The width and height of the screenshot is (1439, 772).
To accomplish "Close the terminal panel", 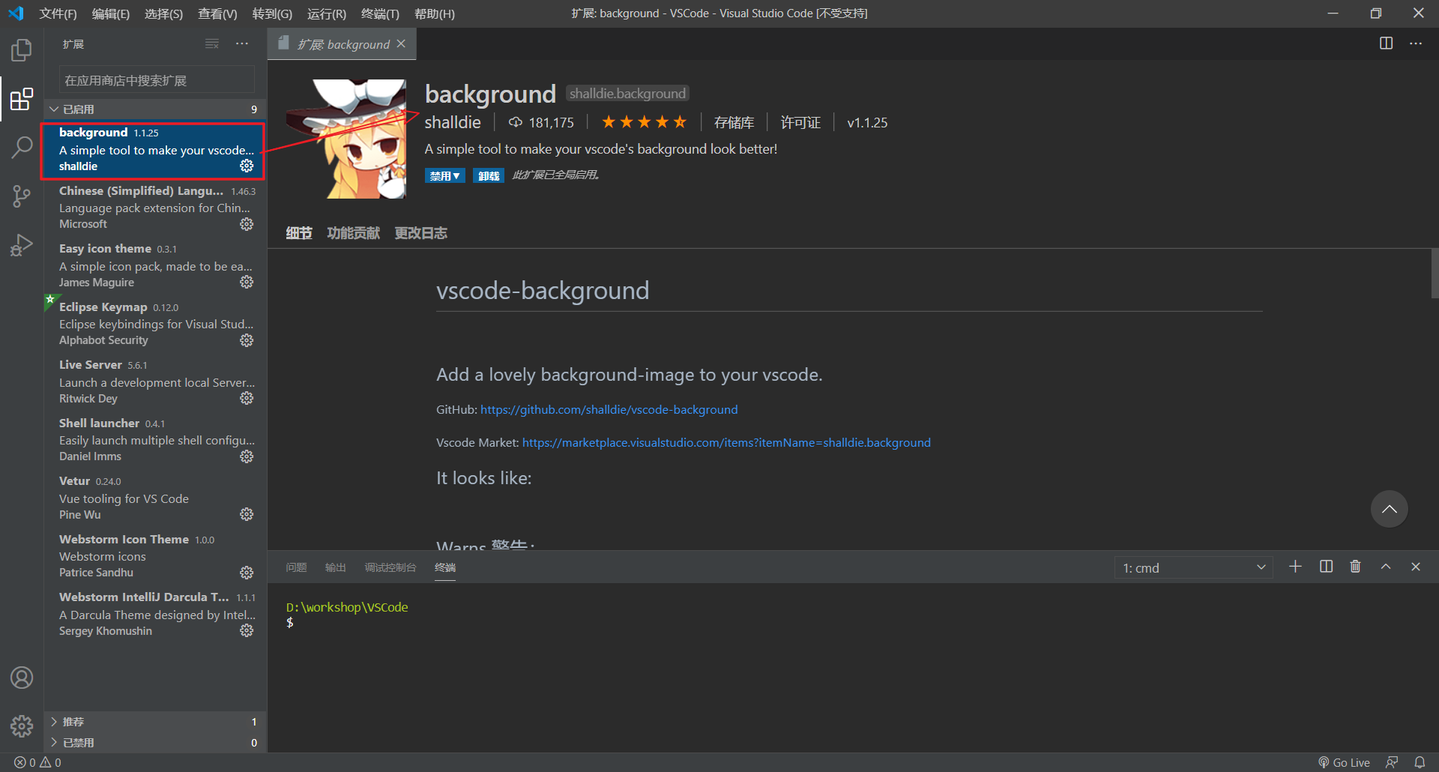I will (1416, 567).
